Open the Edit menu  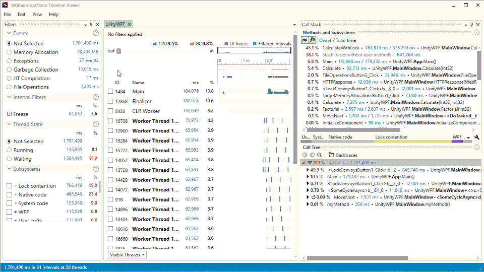(x=22, y=14)
